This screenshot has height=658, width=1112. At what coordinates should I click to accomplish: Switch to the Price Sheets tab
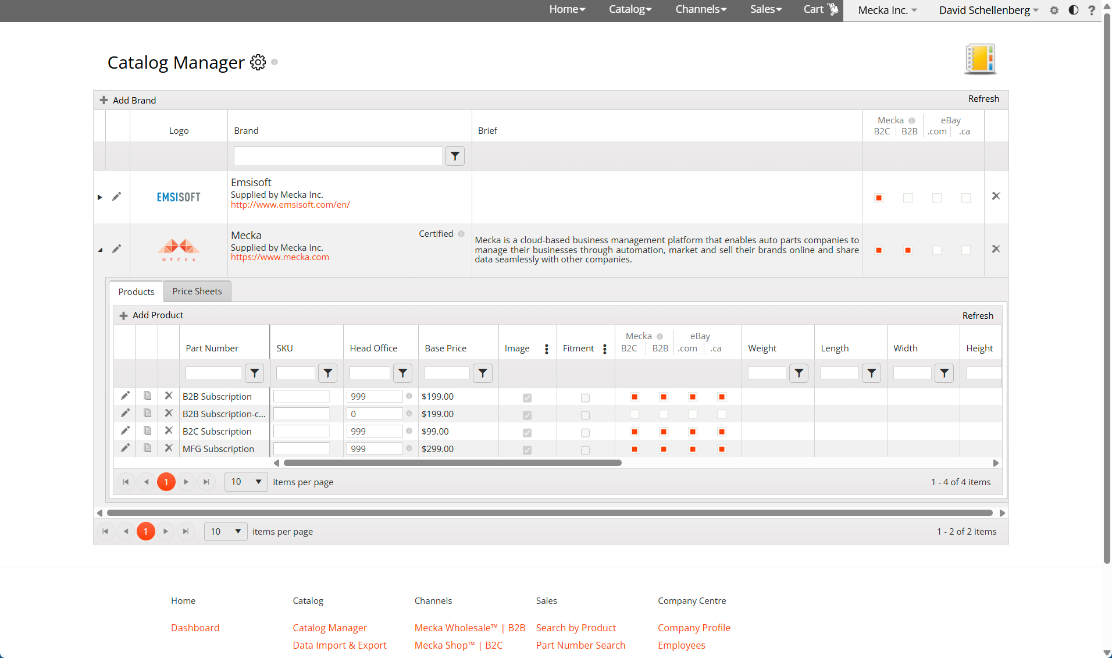tap(197, 291)
